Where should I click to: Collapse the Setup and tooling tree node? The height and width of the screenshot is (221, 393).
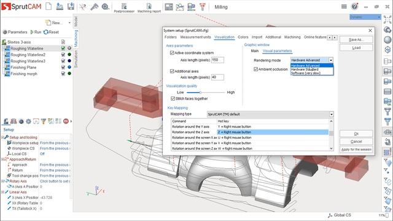(2, 138)
